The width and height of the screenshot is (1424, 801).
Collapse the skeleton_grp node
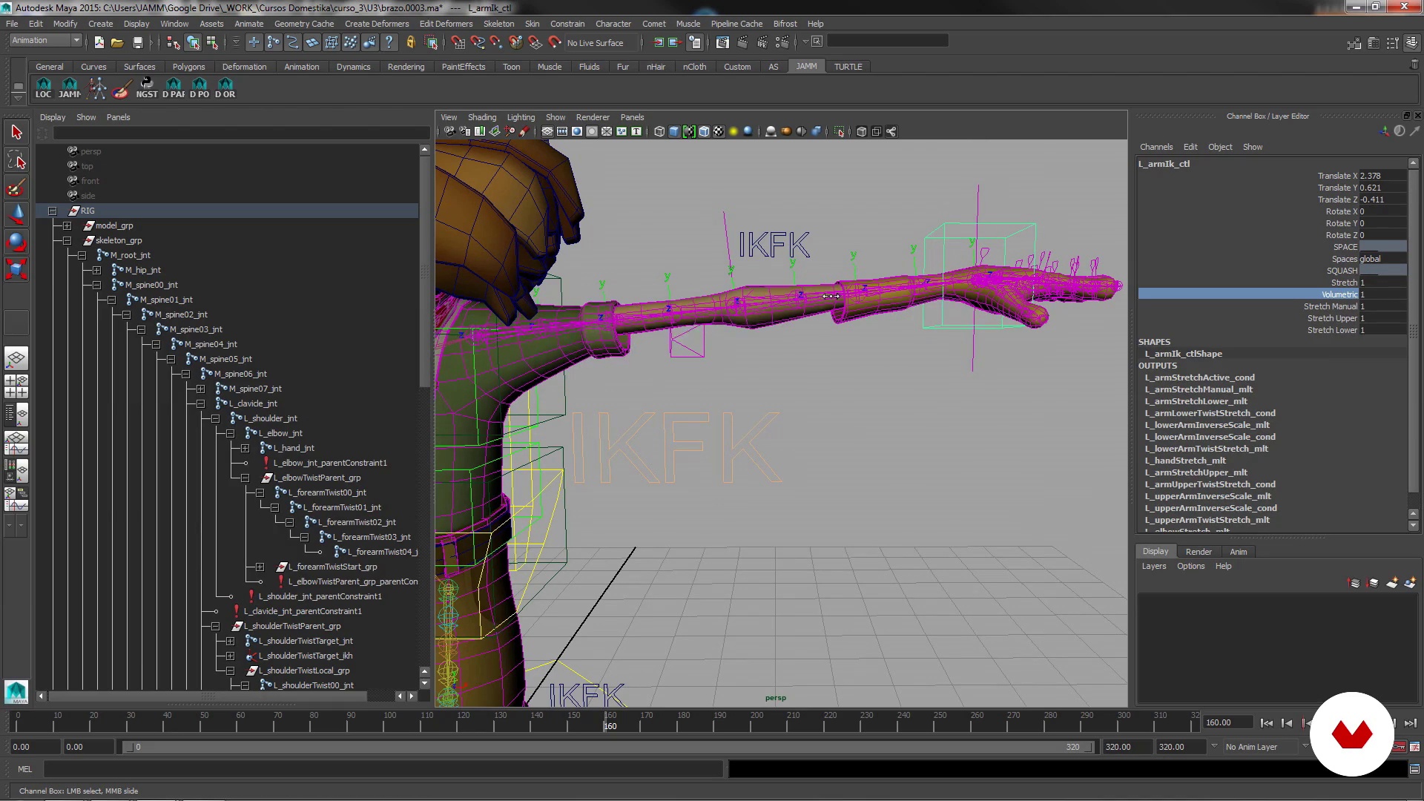pyautogui.click(x=67, y=240)
